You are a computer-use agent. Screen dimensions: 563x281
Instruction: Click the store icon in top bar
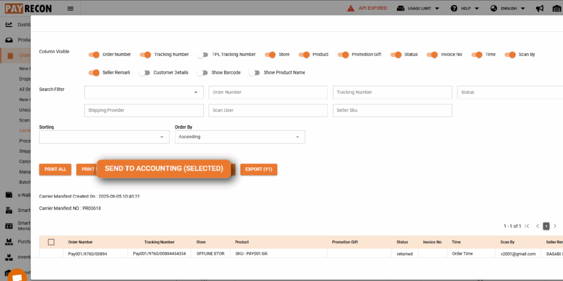click(x=557, y=8)
